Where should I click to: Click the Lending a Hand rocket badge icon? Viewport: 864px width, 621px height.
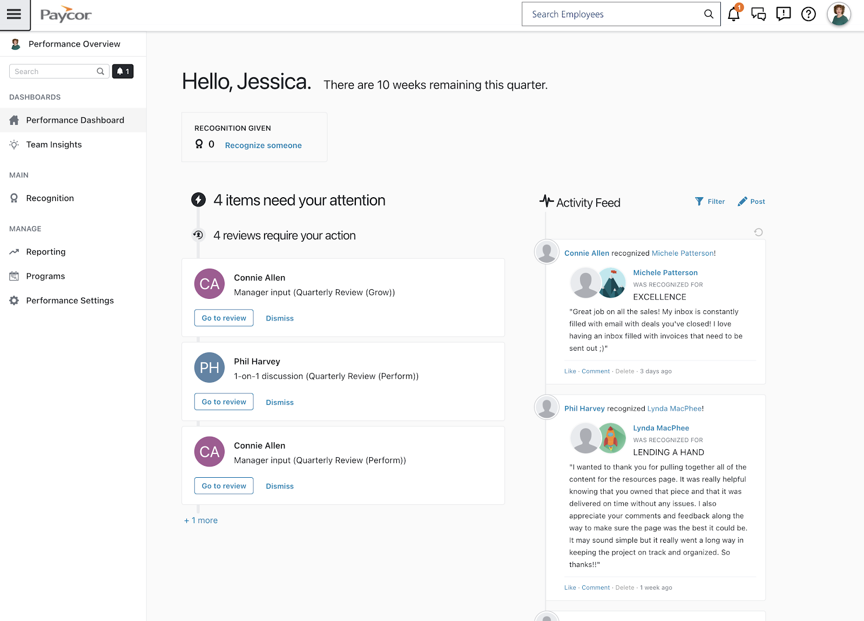click(x=611, y=438)
